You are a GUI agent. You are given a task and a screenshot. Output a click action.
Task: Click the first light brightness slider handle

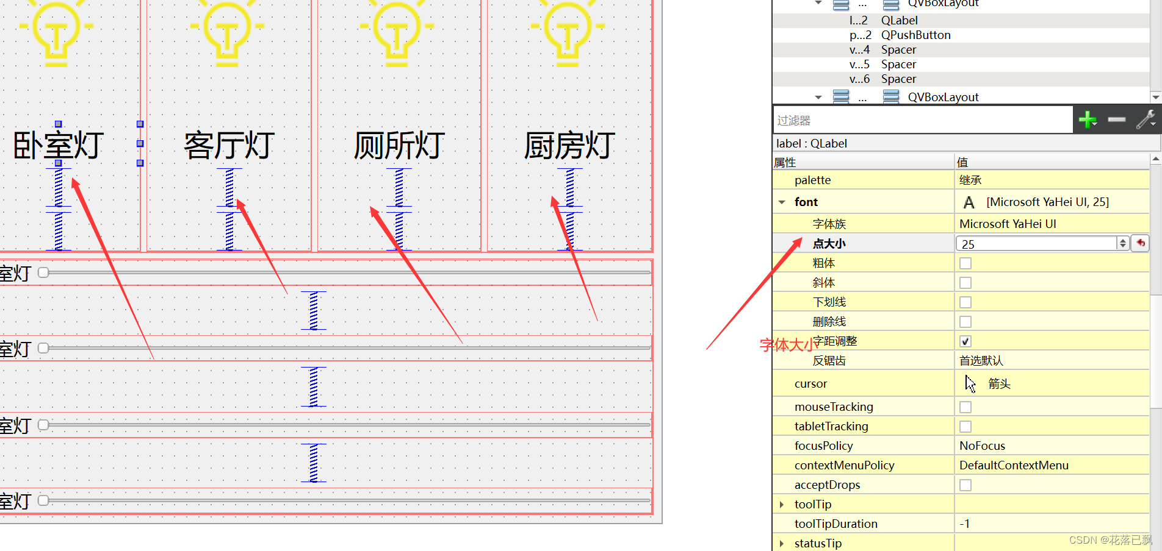click(43, 272)
